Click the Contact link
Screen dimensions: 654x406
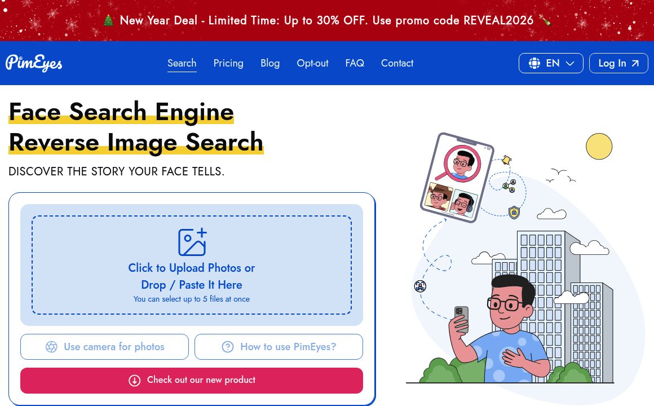point(397,63)
